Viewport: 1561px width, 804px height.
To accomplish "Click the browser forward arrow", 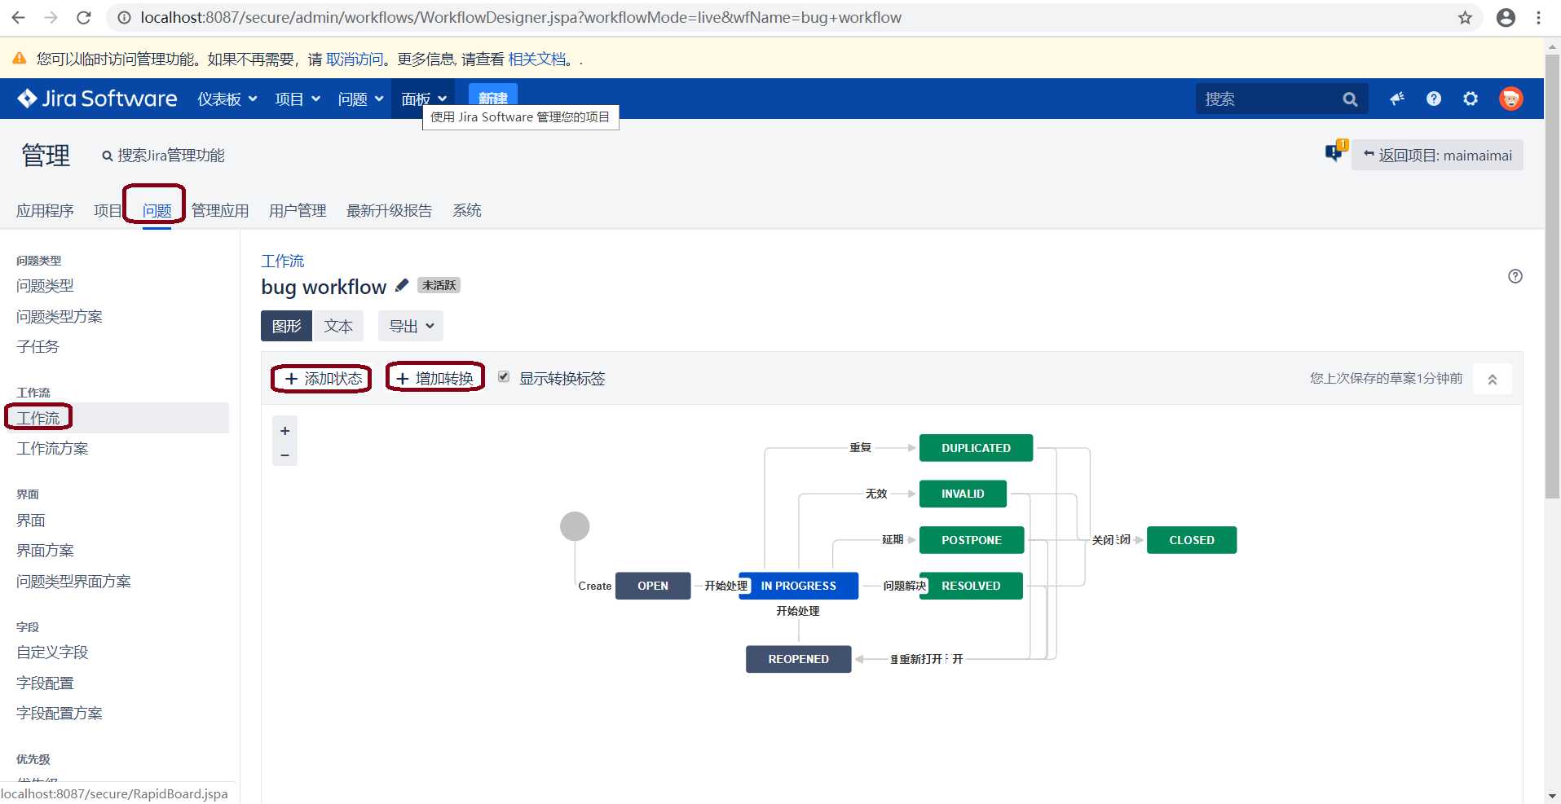I will (51, 17).
